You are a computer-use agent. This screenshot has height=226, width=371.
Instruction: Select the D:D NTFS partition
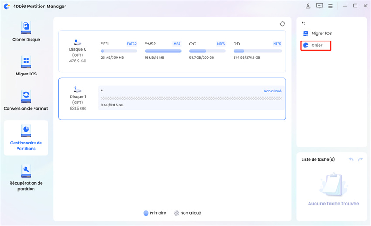tap(257, 51)
